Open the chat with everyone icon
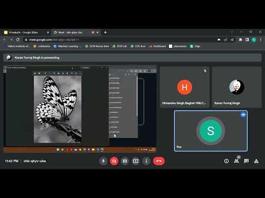Viewport: 265px width, 198px height. [246, 161]
